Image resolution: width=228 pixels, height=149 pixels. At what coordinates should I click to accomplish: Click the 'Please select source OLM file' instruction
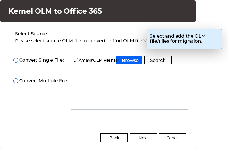coord(81,41)
